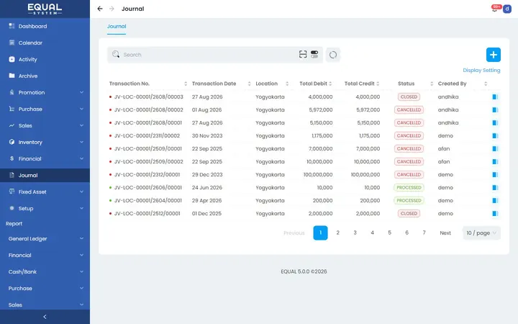Go back with the left arrow
Viewport: 518px width, 324px height.
[x=100, y=9]
